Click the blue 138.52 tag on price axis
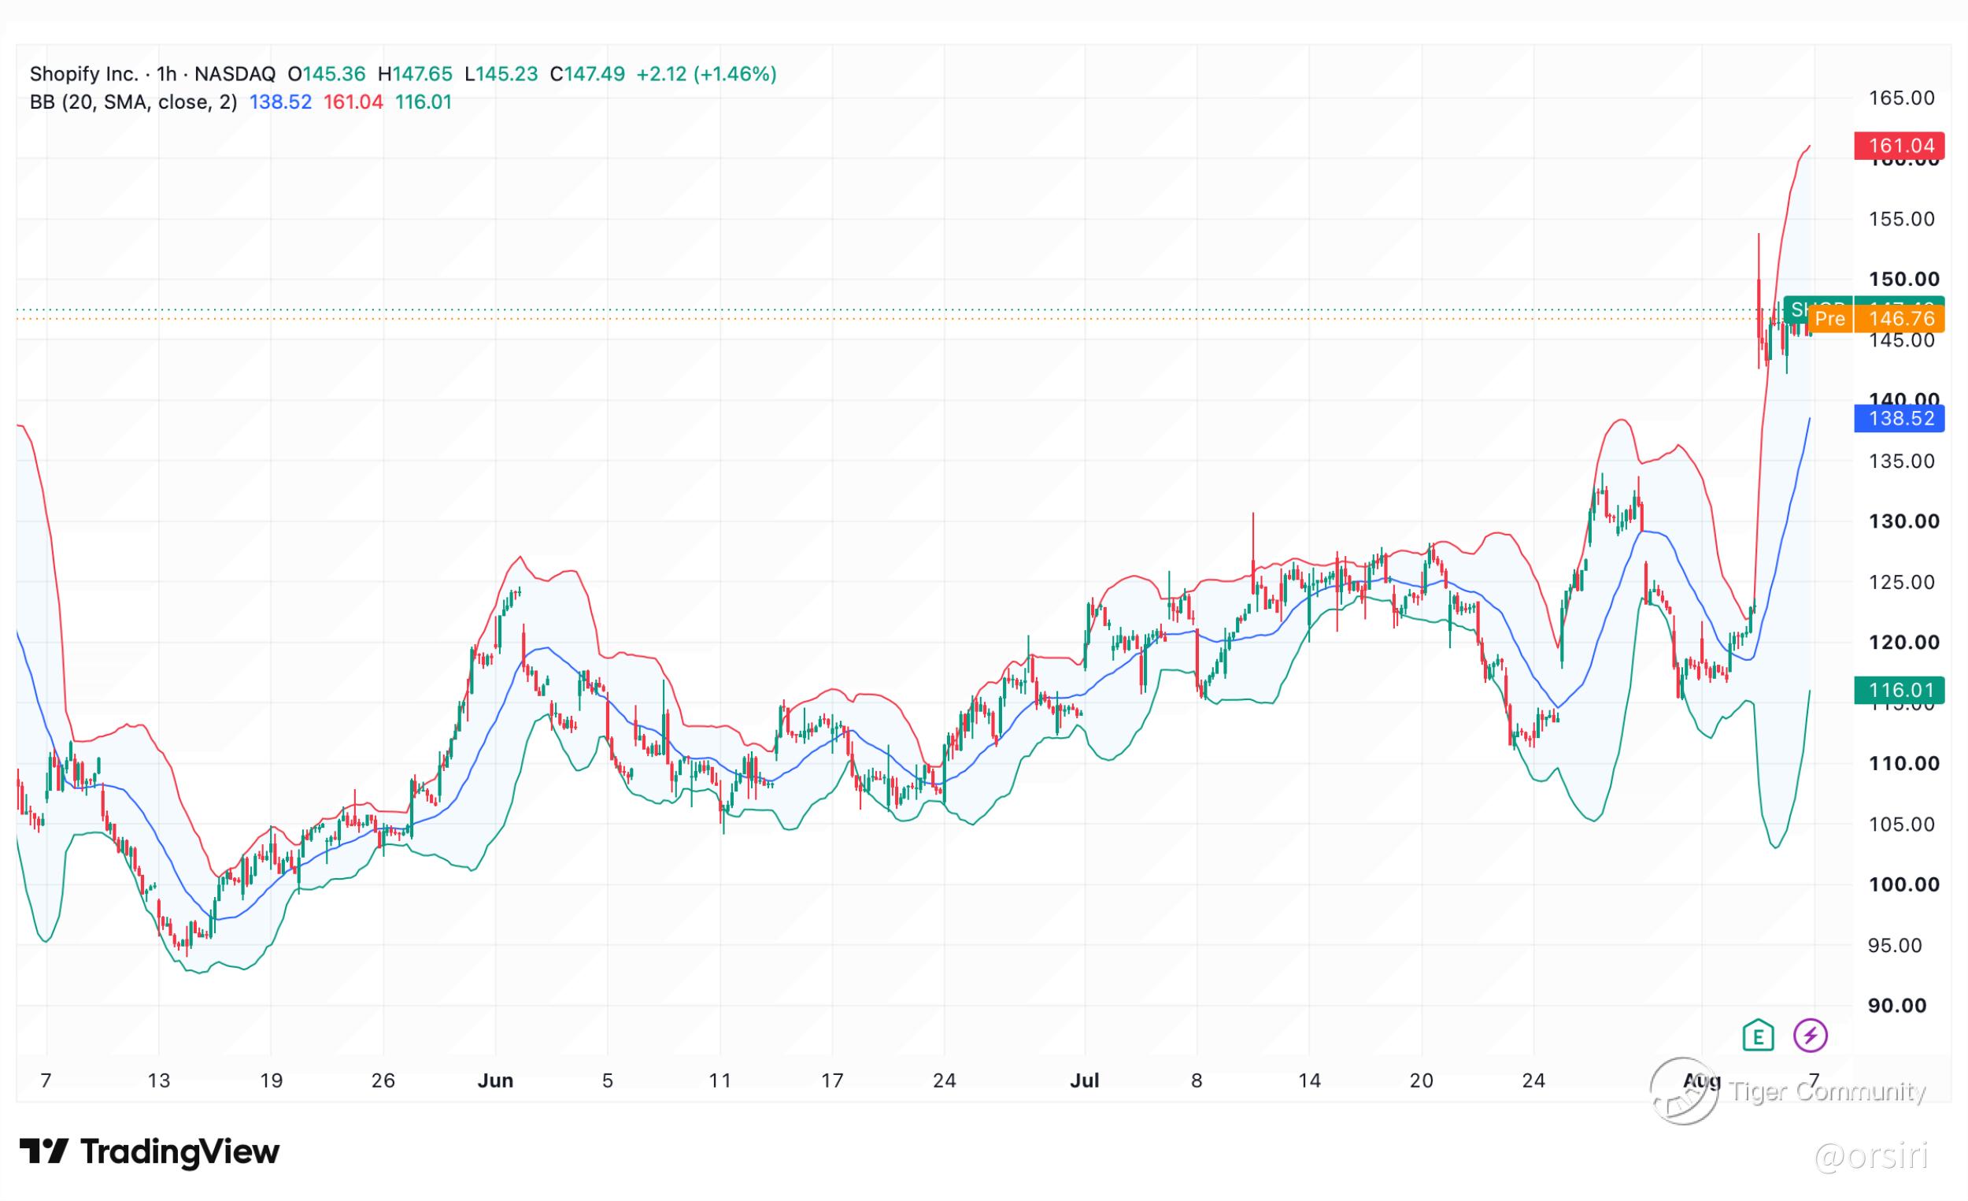This screenshot has width=1968, height=1201. [x=1900, y=419]
